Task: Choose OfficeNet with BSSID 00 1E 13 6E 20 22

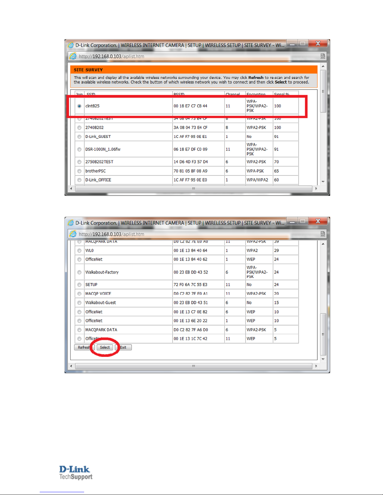Action: pyautogui.click(x=79, y=321)
